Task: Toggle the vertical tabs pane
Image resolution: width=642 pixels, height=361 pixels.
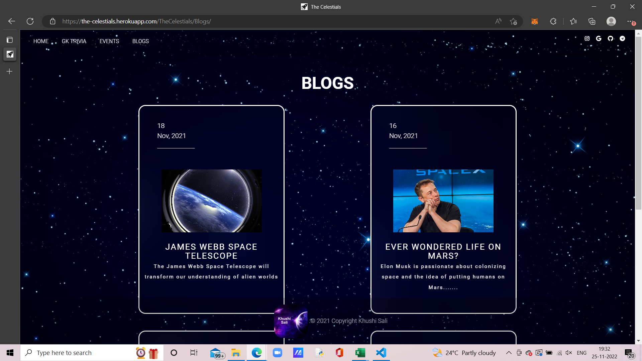Action: [10, 40]
